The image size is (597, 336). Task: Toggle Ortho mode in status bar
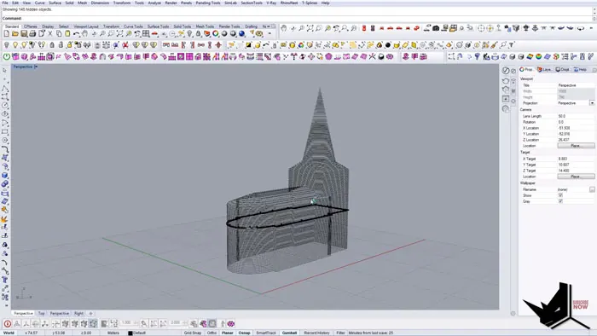coord(212,333)
